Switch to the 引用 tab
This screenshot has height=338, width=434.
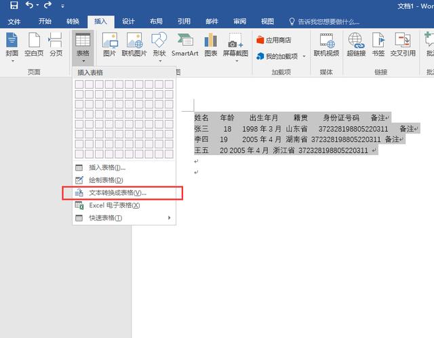click(184, 22)
